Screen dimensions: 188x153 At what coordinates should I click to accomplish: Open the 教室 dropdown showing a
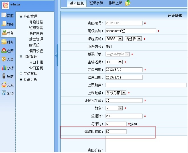click(x=114, y=108)
